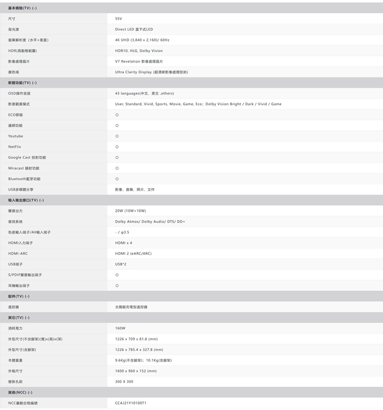Click the '背光源' row label
This screenshot has height=410, width=383.
click(13, 29)
